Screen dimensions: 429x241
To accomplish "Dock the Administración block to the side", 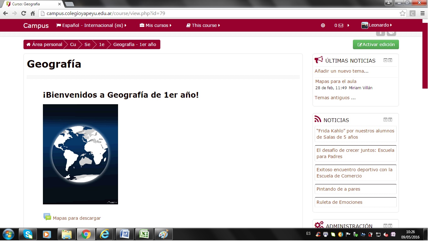I will click(390, 226).
